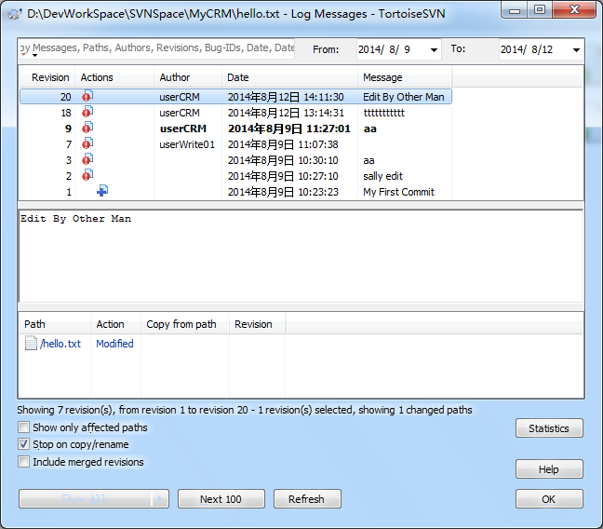Click the Statistics button
Image resolution: width=603 pixels, height=529 pixels.
[549, 428]
